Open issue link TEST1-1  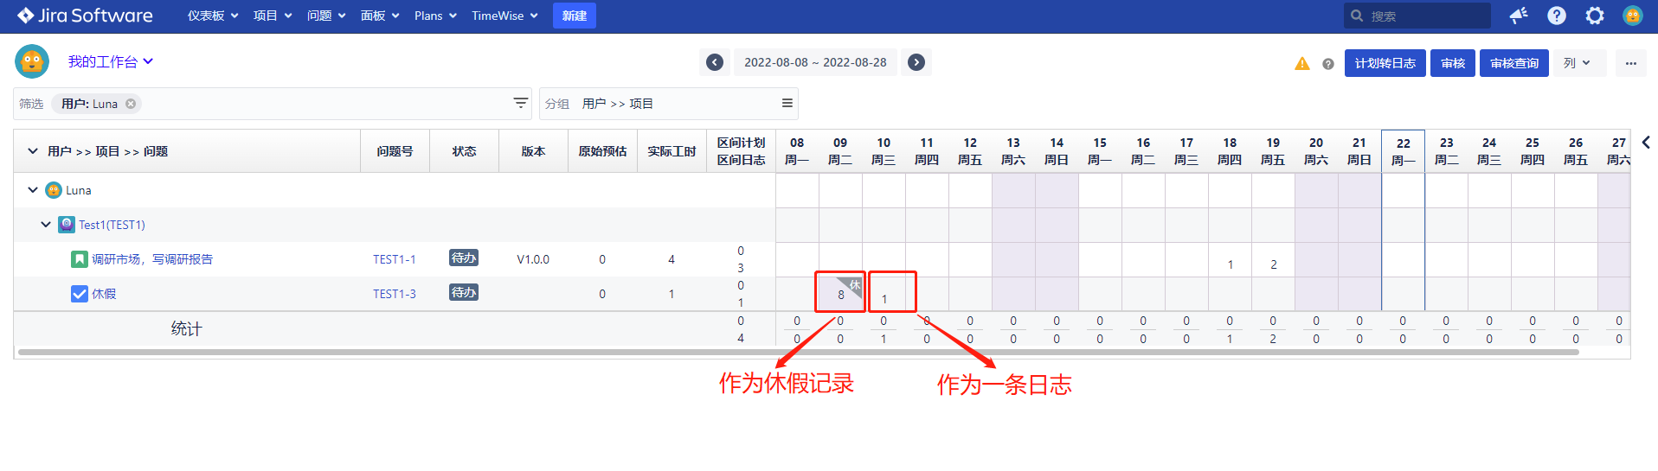click(394, 259)
